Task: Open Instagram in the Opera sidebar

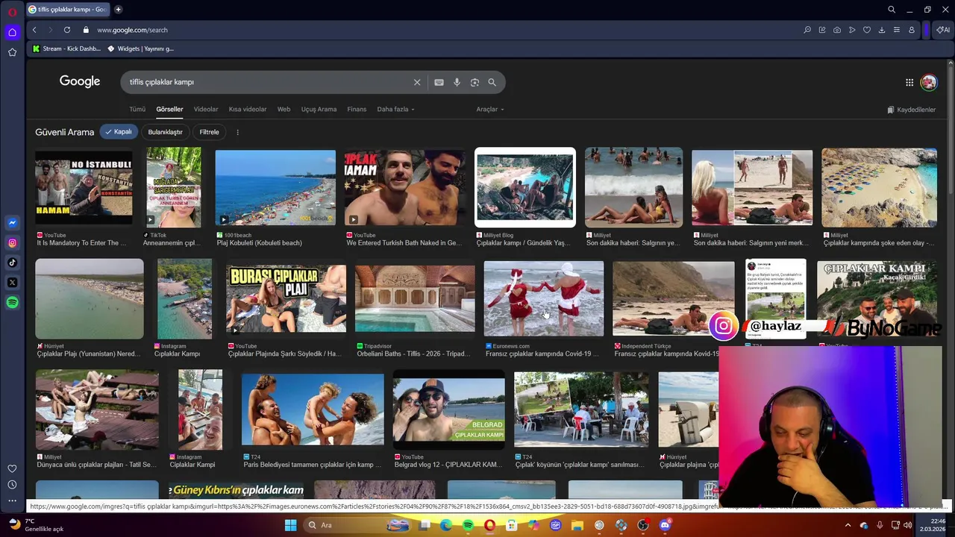Action: tap(12, 242)
